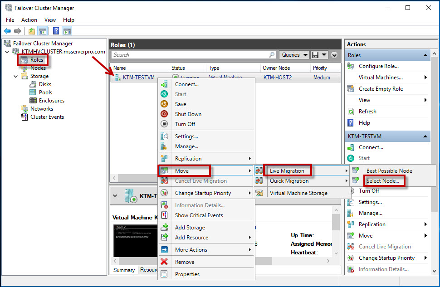Click the Cluster Events icon in tree
The width and height of the screenshot is (440, 287).
(24, 117)
